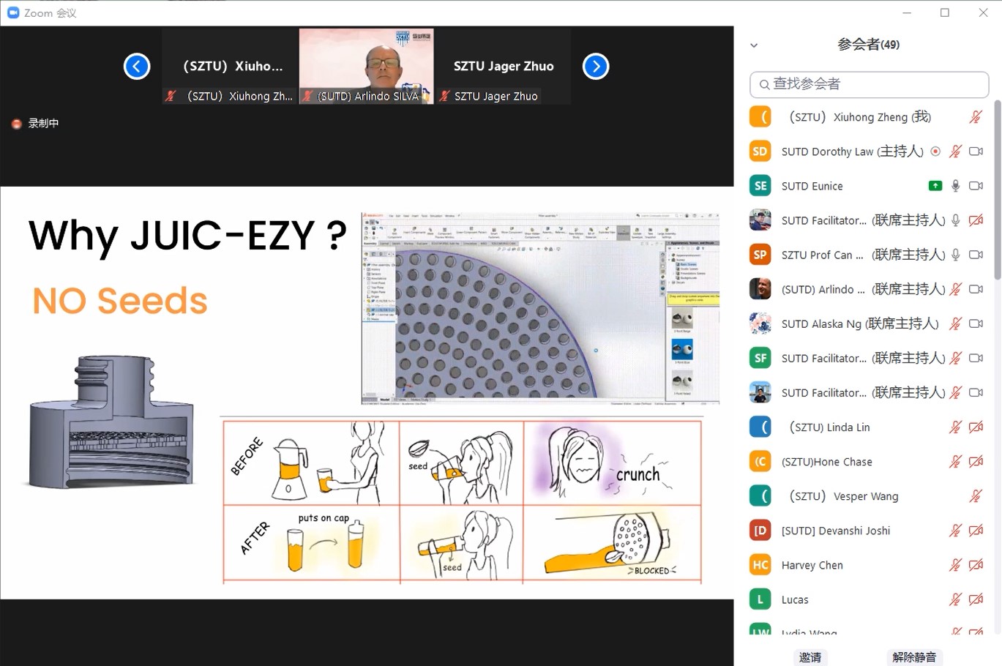Click the recording indicator beside SUTD Dorothy Law
Image resolution: width=1002 pixels, height=666 pixels.
(935, 151)
